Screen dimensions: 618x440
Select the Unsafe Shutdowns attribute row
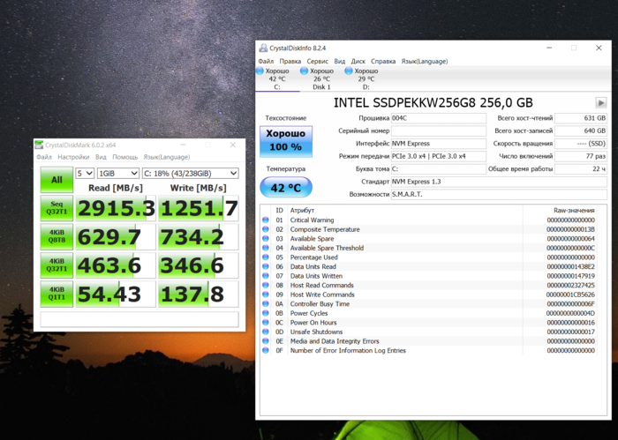[428, 332]
